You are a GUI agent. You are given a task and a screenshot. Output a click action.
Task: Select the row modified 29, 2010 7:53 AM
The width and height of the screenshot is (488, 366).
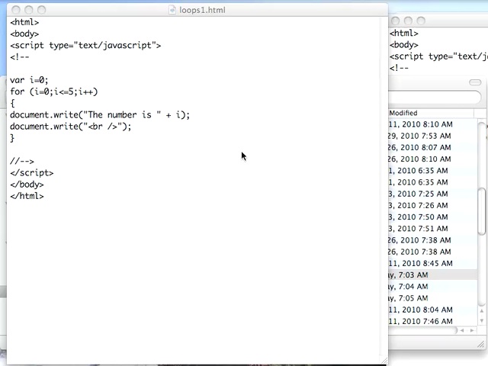[x=432, y=136]
